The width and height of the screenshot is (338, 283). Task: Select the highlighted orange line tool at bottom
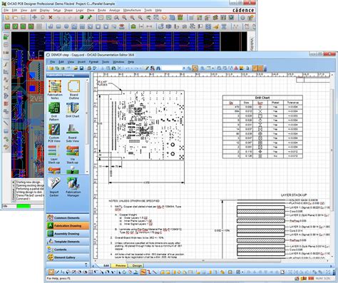point(143,272)
